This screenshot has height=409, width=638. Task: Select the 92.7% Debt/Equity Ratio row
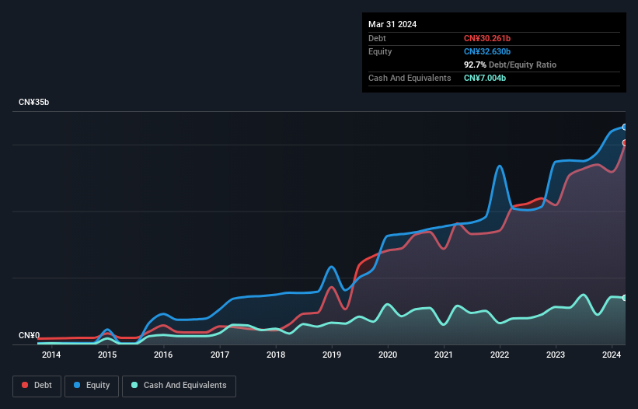pos(510,65)
